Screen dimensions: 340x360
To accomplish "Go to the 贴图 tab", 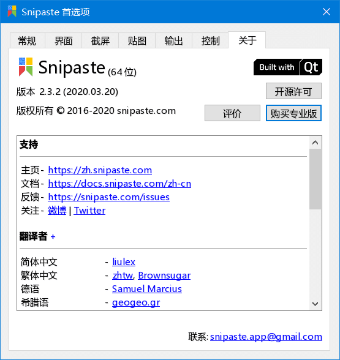I will tap(137, 40).
